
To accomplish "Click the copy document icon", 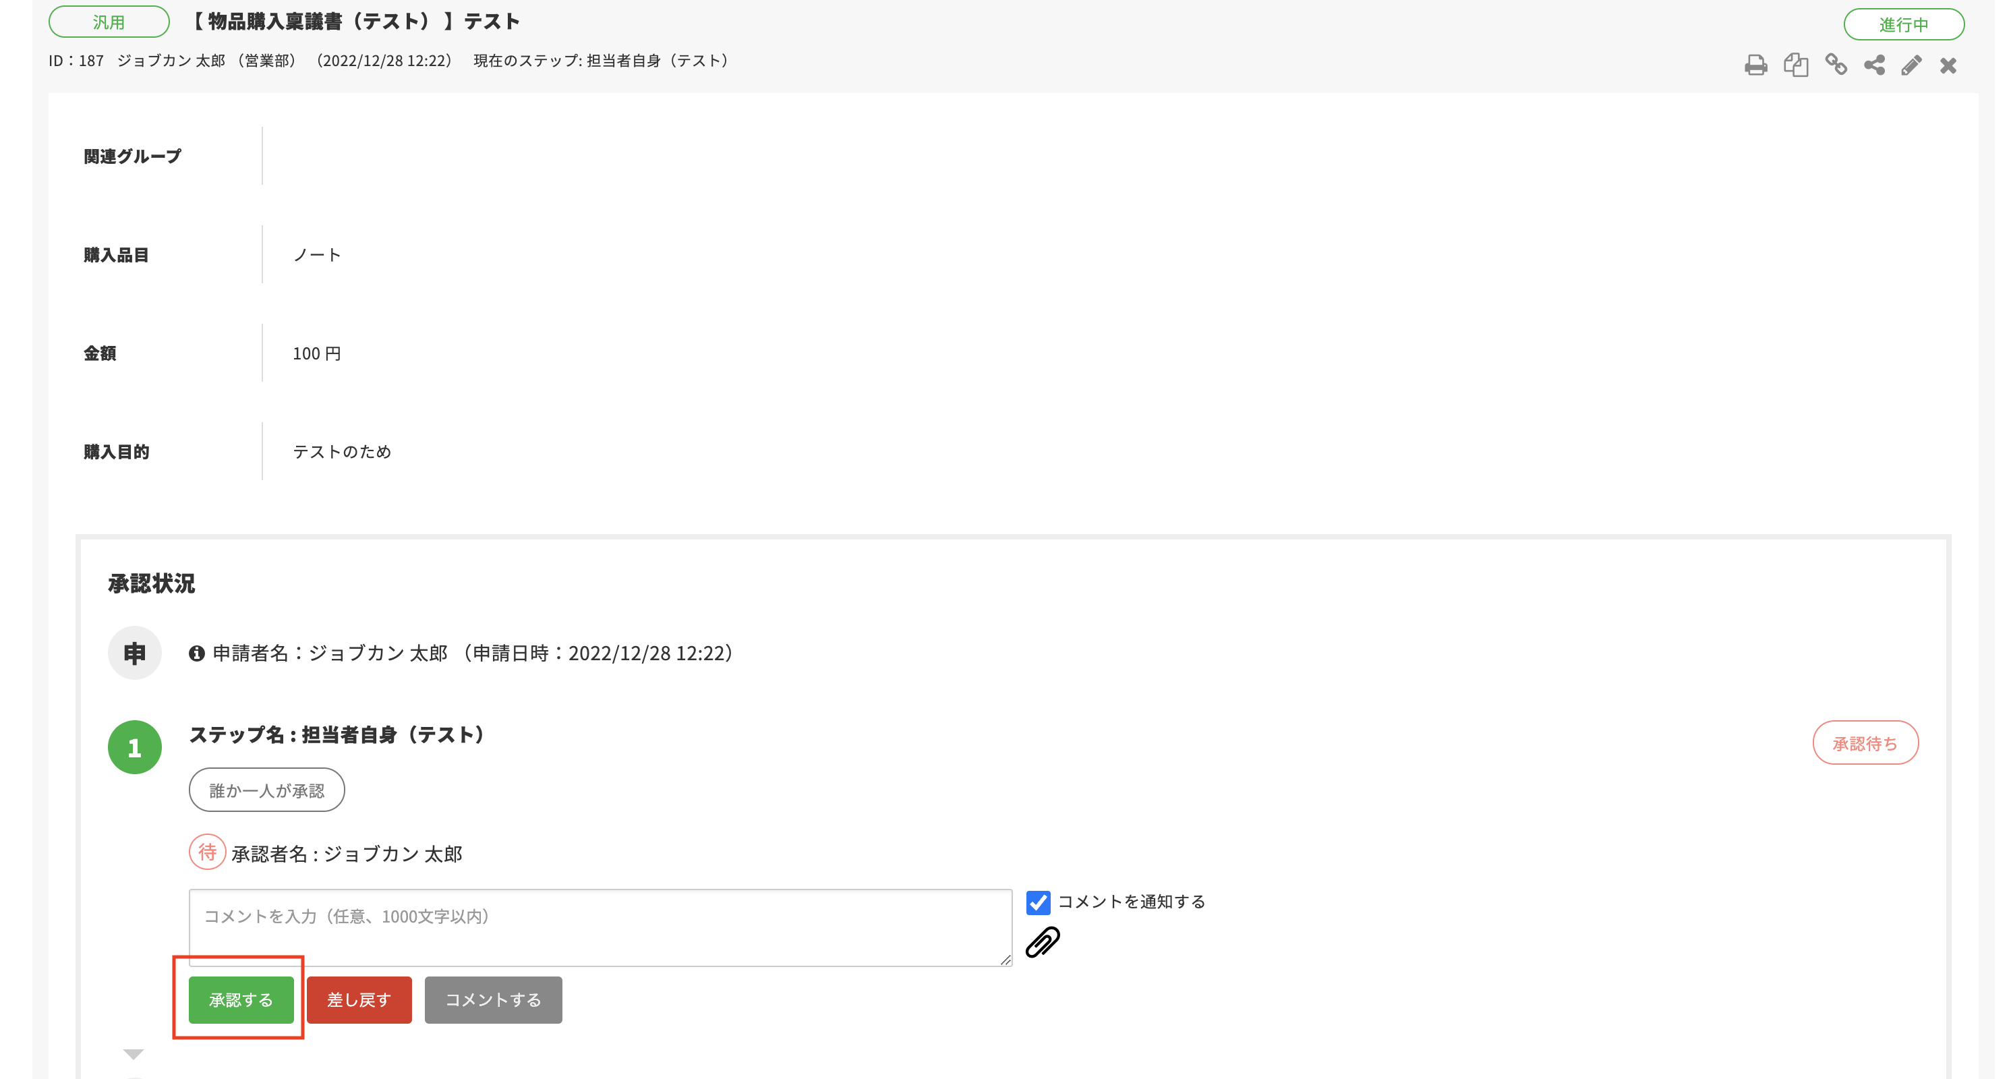I will [1795, 65].
